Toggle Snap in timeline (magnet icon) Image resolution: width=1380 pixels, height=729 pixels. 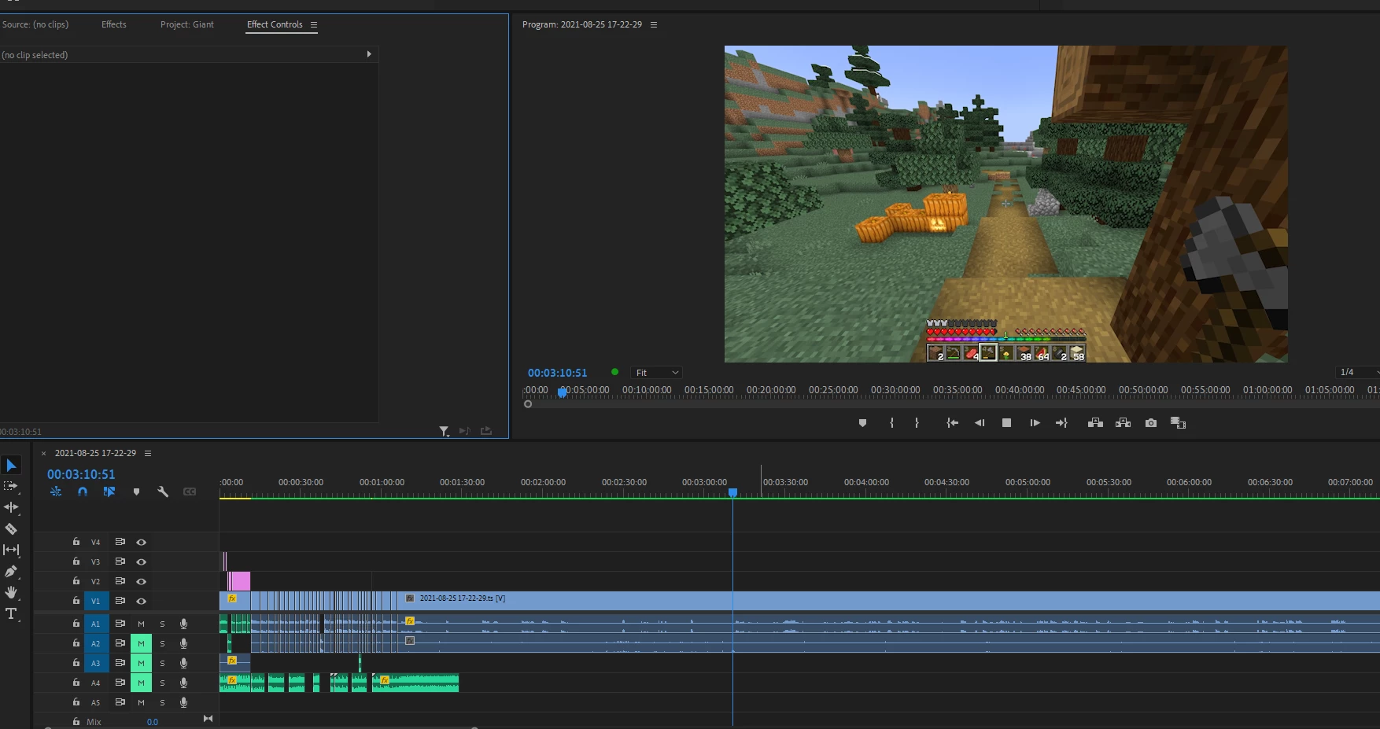click(x=83, y=492)
